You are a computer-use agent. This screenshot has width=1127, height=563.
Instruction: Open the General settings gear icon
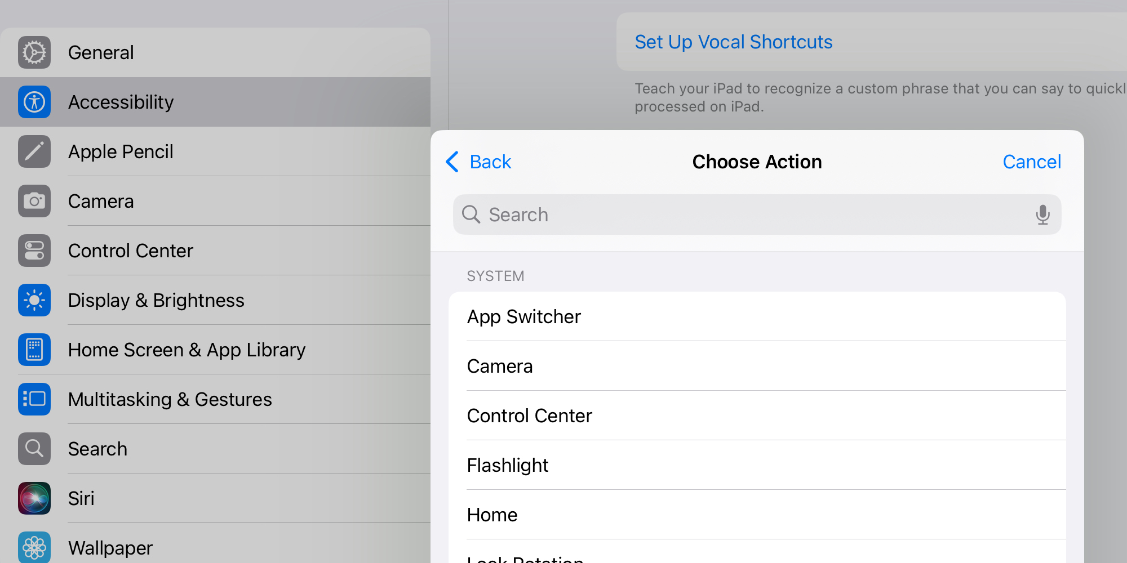tap(34, 52)
